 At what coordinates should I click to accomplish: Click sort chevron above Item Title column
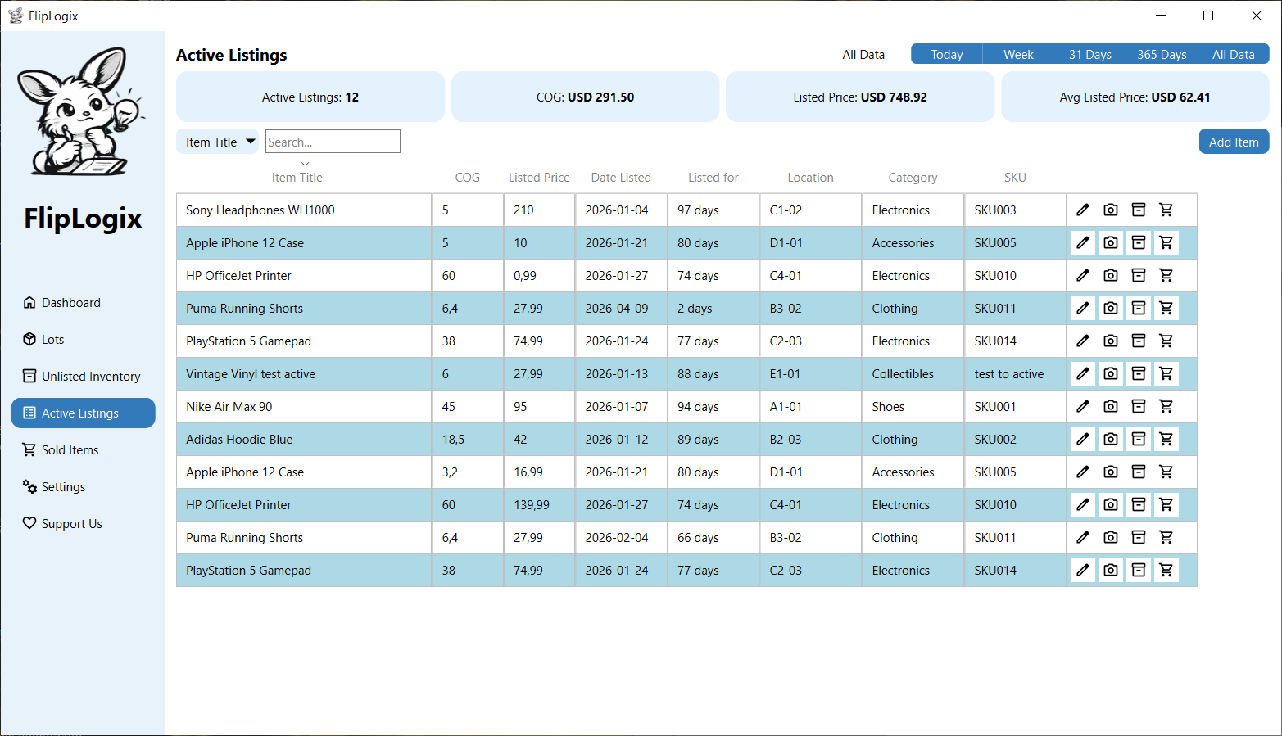coord(305,165)
